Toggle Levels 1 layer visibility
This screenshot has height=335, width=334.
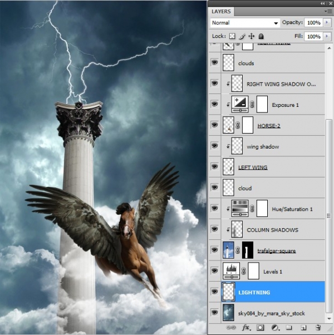pos(214,270)
